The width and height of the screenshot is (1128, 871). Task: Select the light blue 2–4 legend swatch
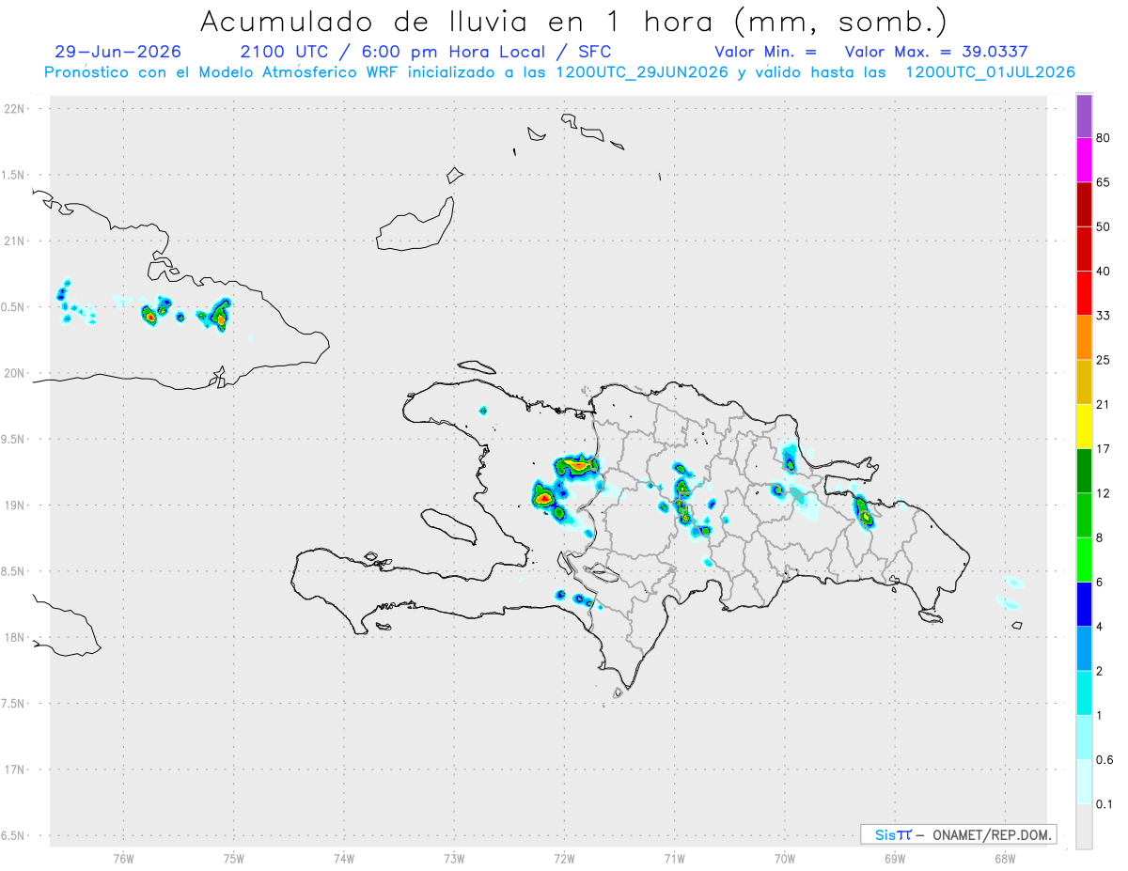click(x=1084, y=648)
